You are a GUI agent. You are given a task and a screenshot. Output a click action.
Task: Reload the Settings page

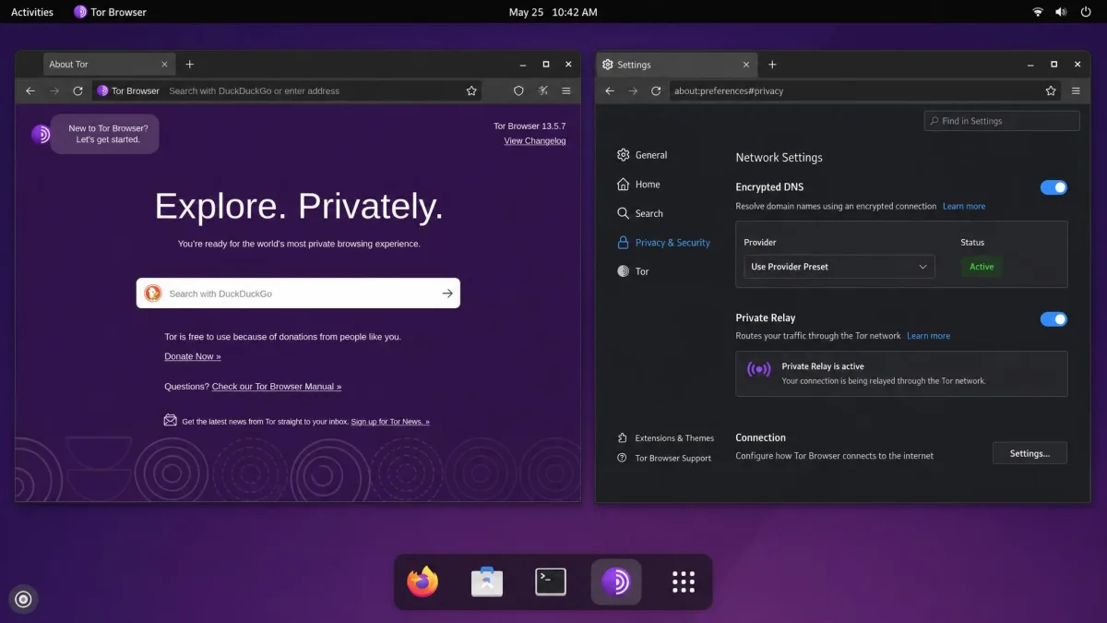click(x=656, y=90)
